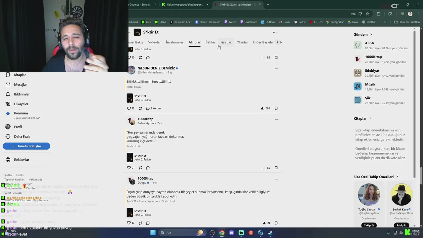423x238 pixels.
Task: Follow Serhat Kaya with Takip Et
Action: point(402,225)
